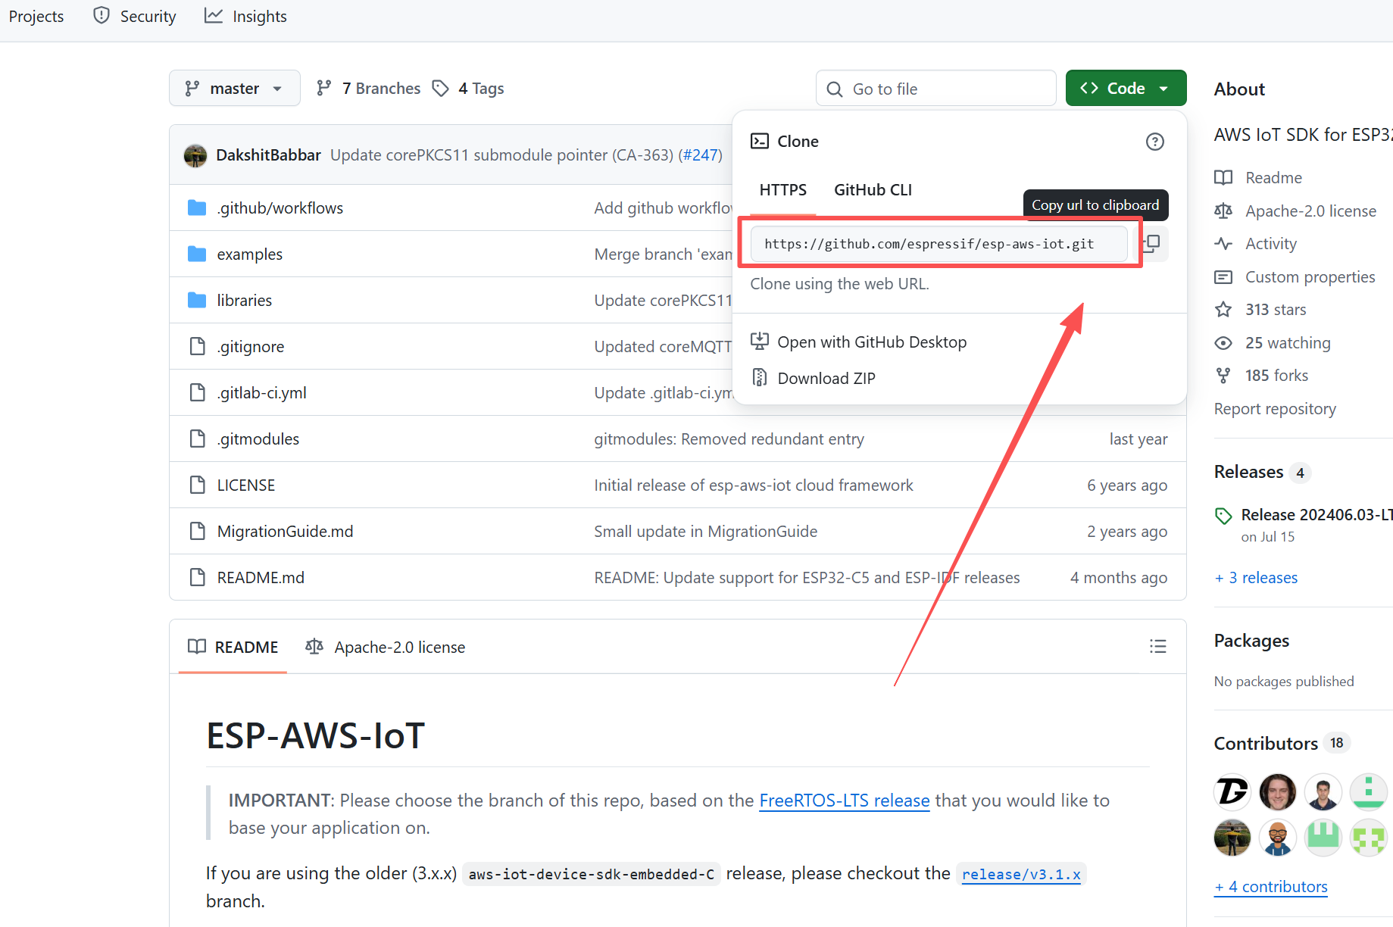Select the README tab in file viewer
Image resolution: width=1393 pixels, height=927 pixels.
233,648
